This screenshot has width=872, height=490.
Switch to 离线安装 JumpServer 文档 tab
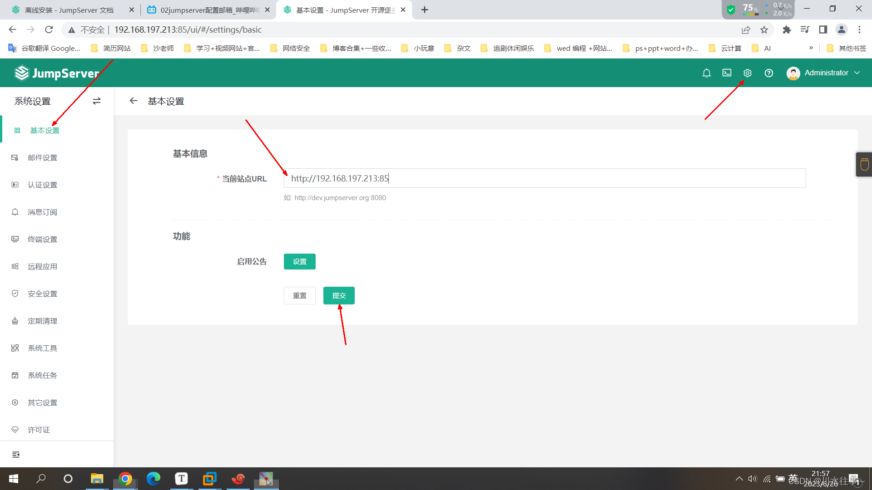tap(69, 10)
